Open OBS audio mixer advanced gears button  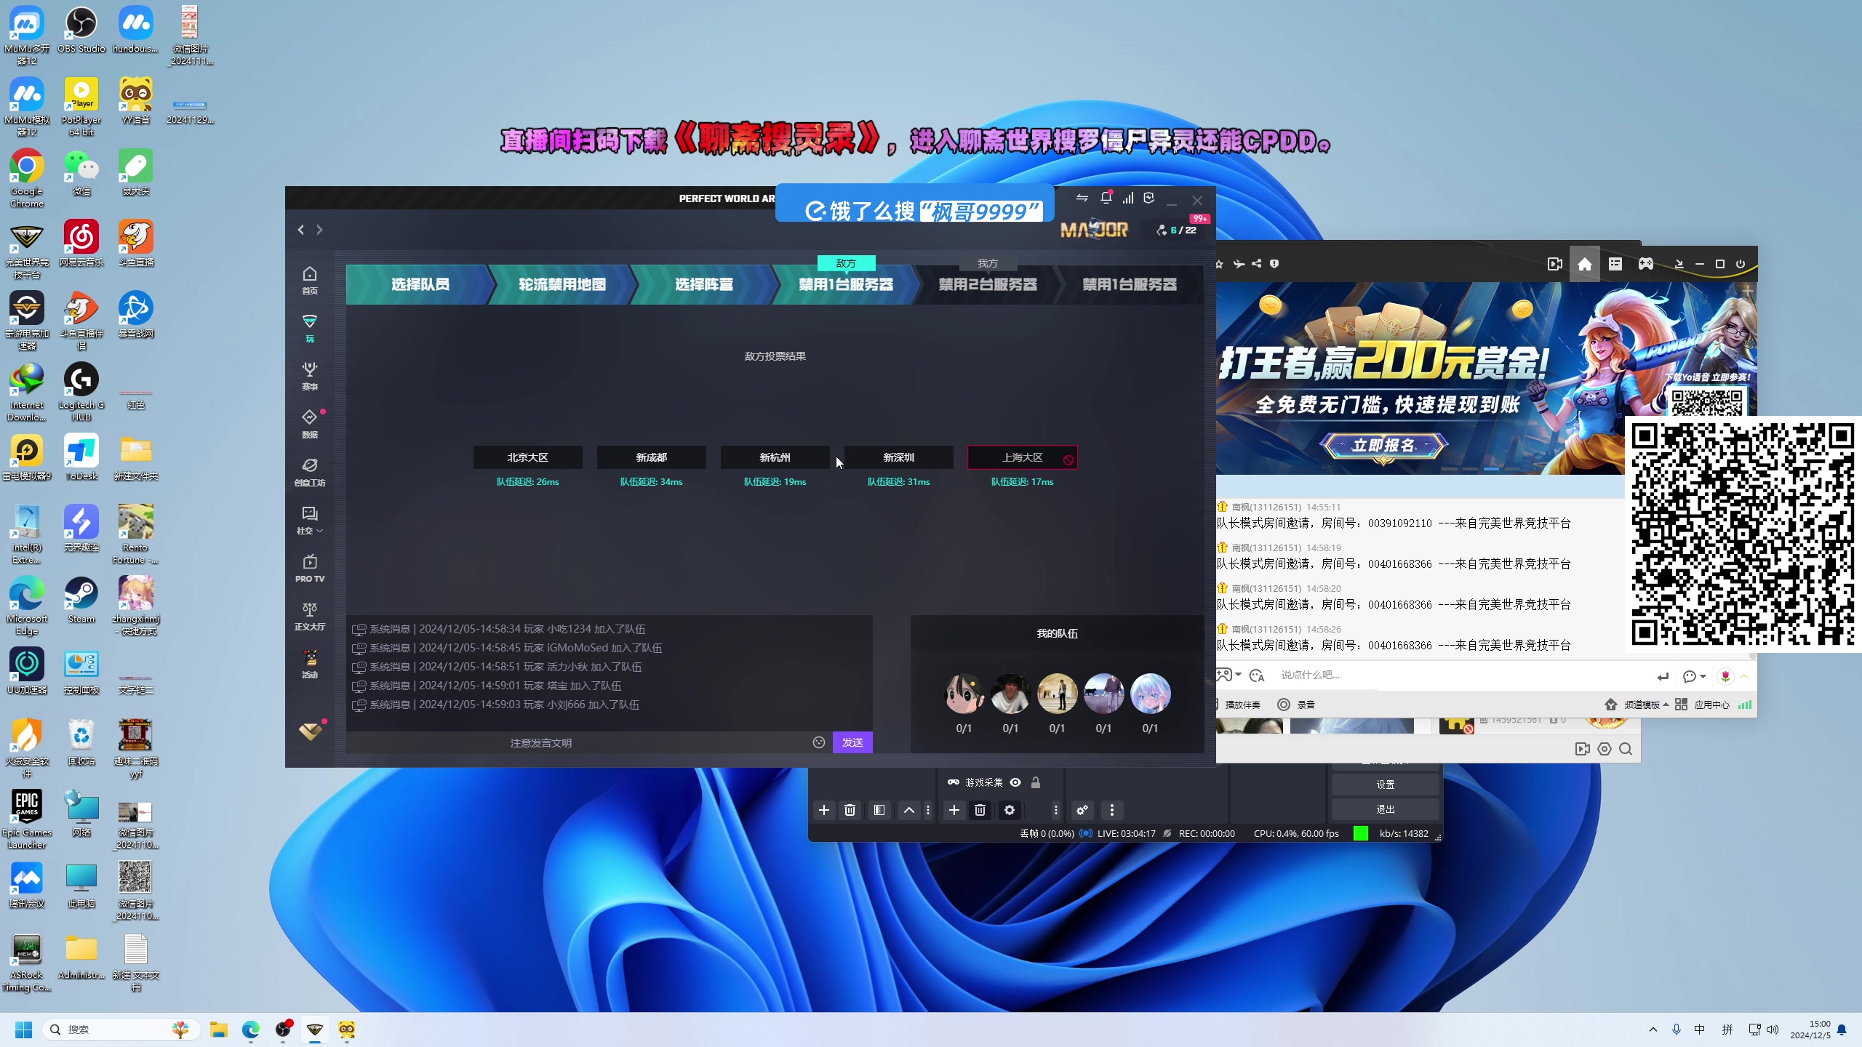click(1082, 810)
